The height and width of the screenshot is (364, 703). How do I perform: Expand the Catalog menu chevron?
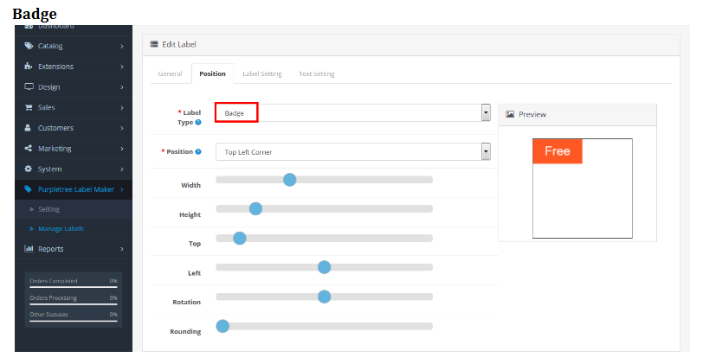pyautogui.click(x=122, y=46)
